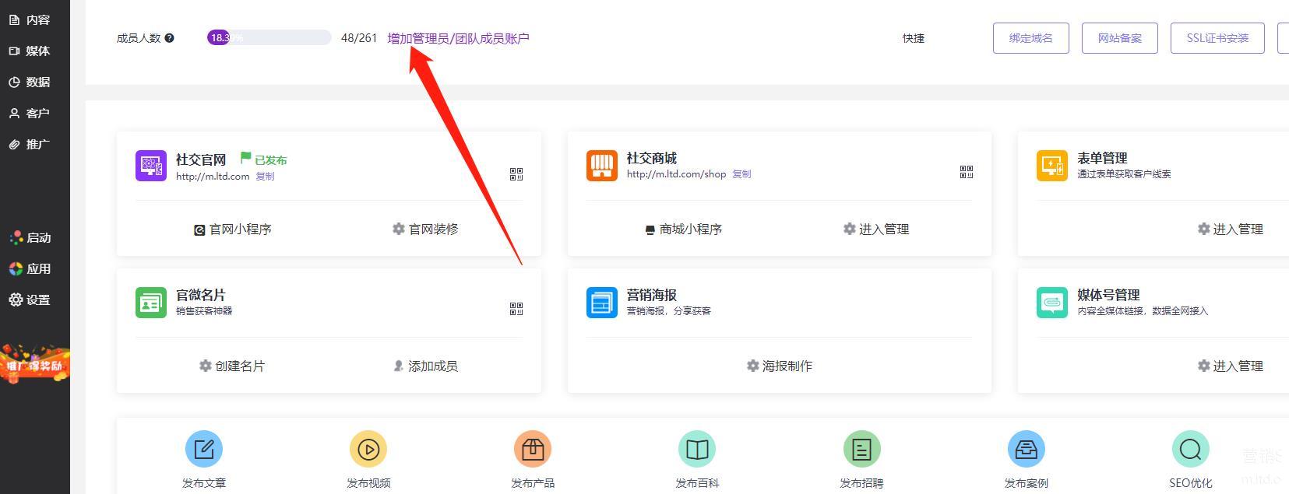Image resolution: width=1289 pixels, height=494 pixels.
Task: Click 增加管理员/团队成员账户 link
Action: pos(458,38)
